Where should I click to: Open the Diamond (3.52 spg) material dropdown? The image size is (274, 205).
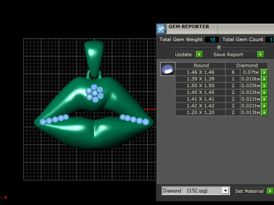[x=225, y=191]
